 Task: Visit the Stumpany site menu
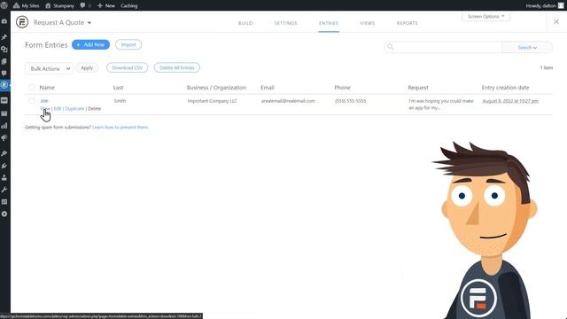click(59, 6)
